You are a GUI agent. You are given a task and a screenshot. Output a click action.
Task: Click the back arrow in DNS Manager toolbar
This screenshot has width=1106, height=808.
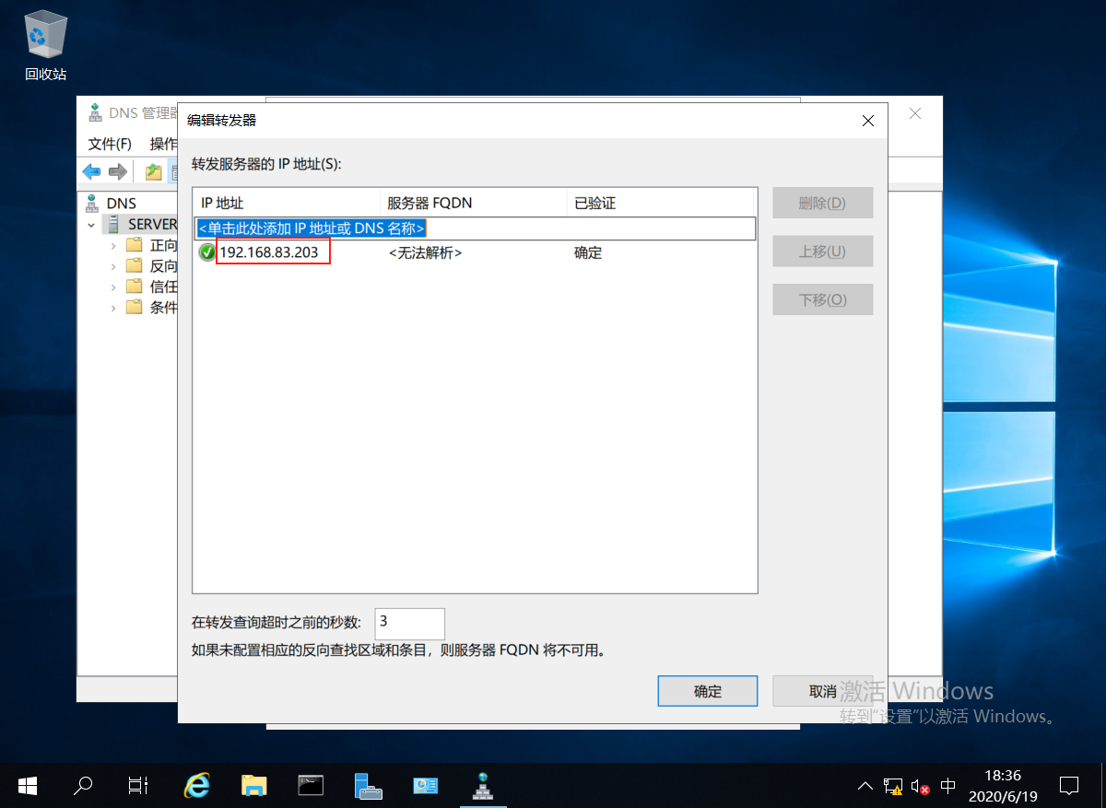pyautogui.click(x=91, y=171)
